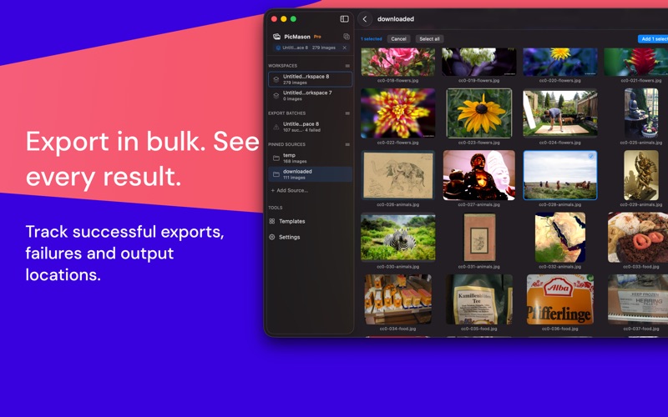Click Add Source...

(289, 191)
